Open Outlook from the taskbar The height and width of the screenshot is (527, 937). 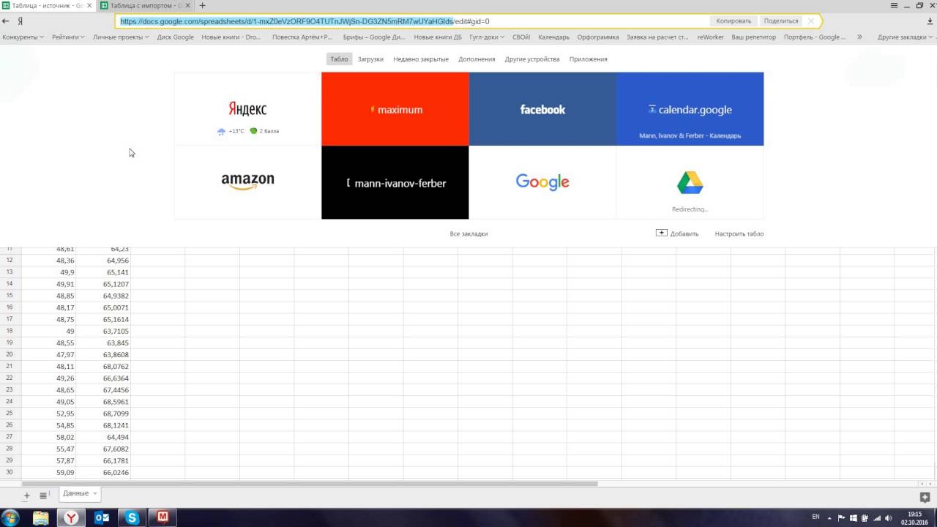coord(102,517)
